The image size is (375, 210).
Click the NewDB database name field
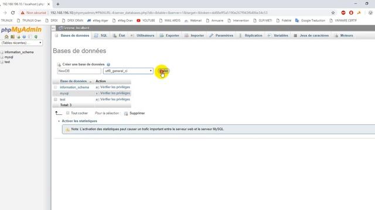pos(79,71)
